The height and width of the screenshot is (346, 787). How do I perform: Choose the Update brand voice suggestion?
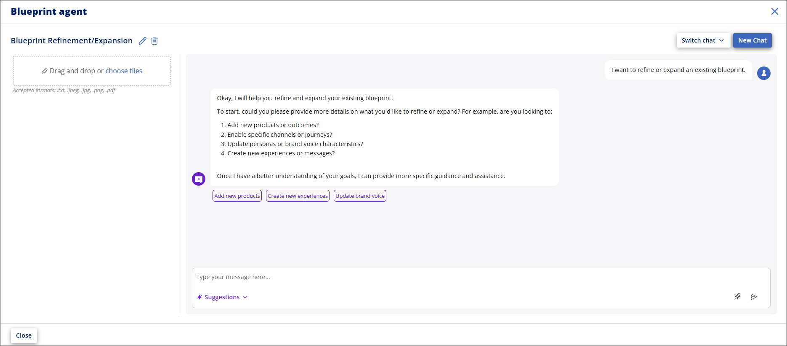pyautogui.click(x=360, y=196)
